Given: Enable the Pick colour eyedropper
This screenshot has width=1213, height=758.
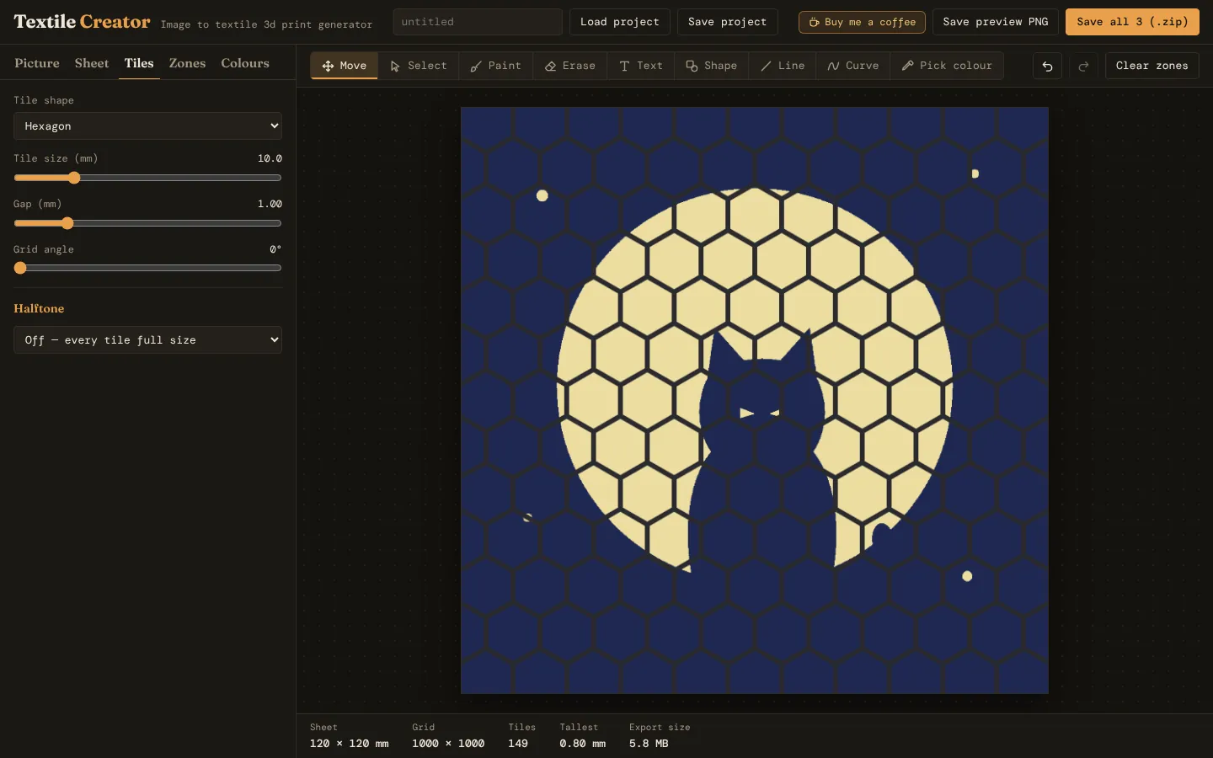Looking at the screenshot, I should pos(946,66).
